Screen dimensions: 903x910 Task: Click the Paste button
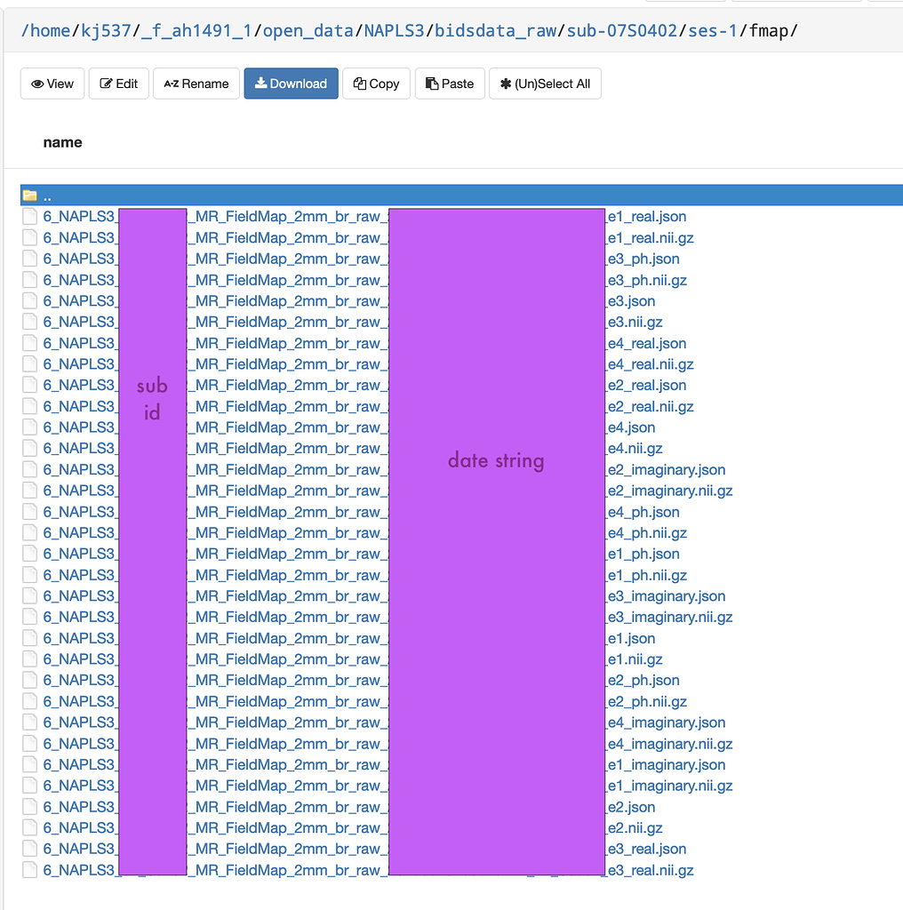(449, 84)
